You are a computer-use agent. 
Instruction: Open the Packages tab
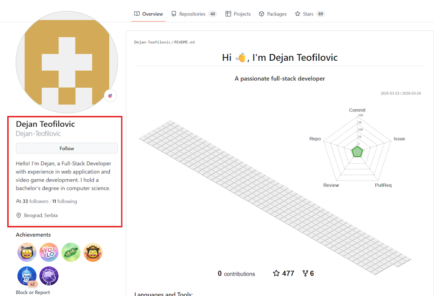point(273,13)
